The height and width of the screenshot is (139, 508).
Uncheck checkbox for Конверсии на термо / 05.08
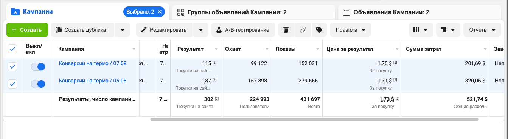tap(12, 84)
